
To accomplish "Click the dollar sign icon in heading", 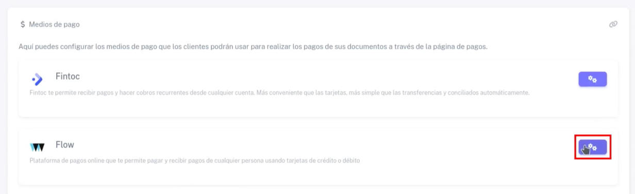I will point(23,24).
